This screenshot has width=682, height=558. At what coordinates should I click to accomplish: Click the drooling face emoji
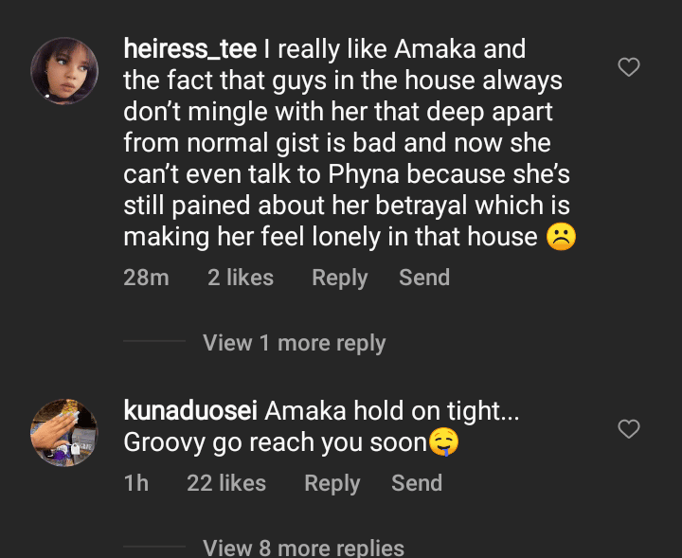click(x=443, y=443)
